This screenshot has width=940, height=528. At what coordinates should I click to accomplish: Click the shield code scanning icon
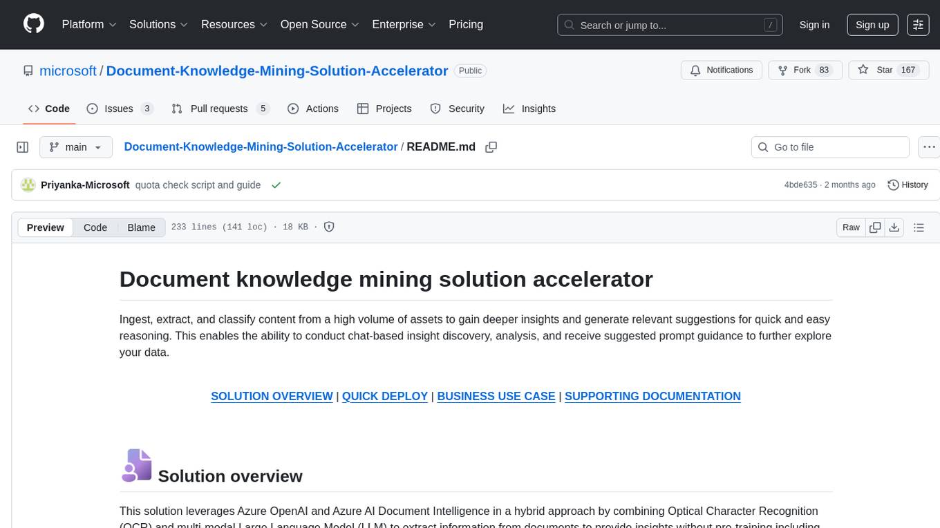pos(329,227)
